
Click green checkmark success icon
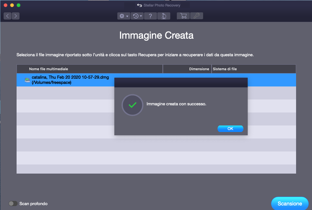tap(132, 105)
